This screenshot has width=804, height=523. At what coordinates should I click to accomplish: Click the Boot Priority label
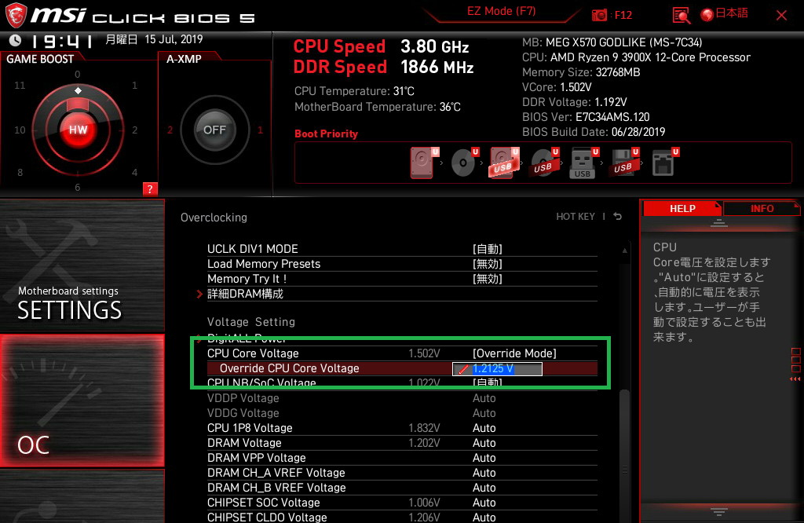[326, 133]
